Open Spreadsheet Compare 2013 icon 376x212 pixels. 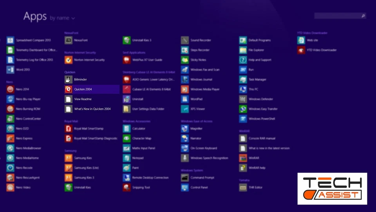click(10, 40)
